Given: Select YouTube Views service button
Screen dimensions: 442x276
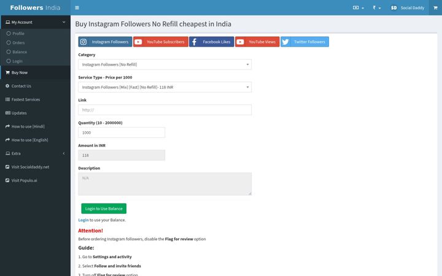Looking at the screenshot, I should tap(257, 42).
